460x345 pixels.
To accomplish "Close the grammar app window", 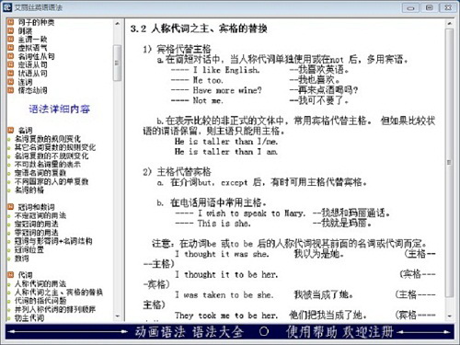I will click(x=448, y=7).
